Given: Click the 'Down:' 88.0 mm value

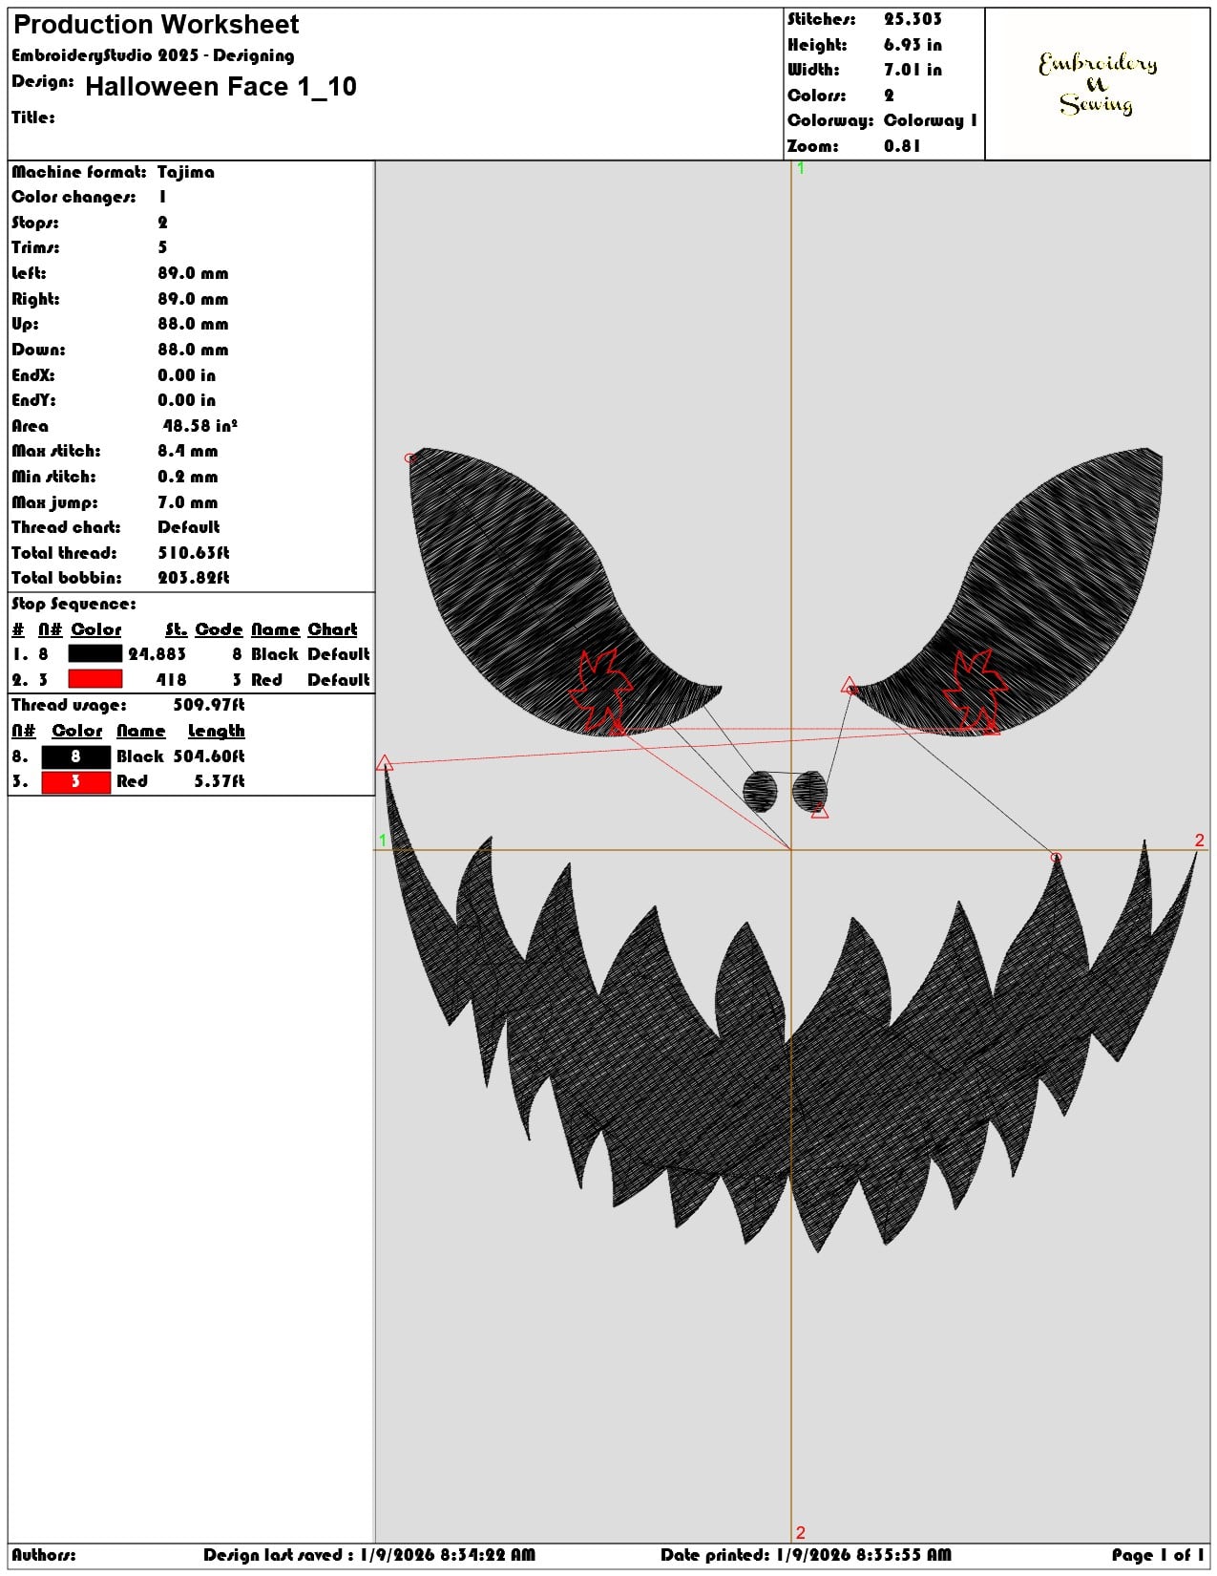Looking at the screenshot, I should (193, 350).
